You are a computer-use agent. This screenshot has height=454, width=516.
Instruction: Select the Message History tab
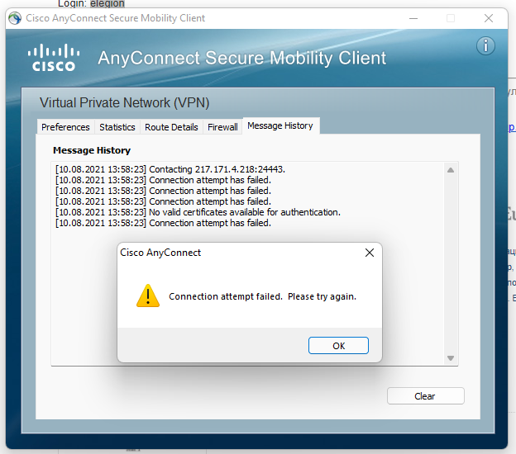point(279,125)
